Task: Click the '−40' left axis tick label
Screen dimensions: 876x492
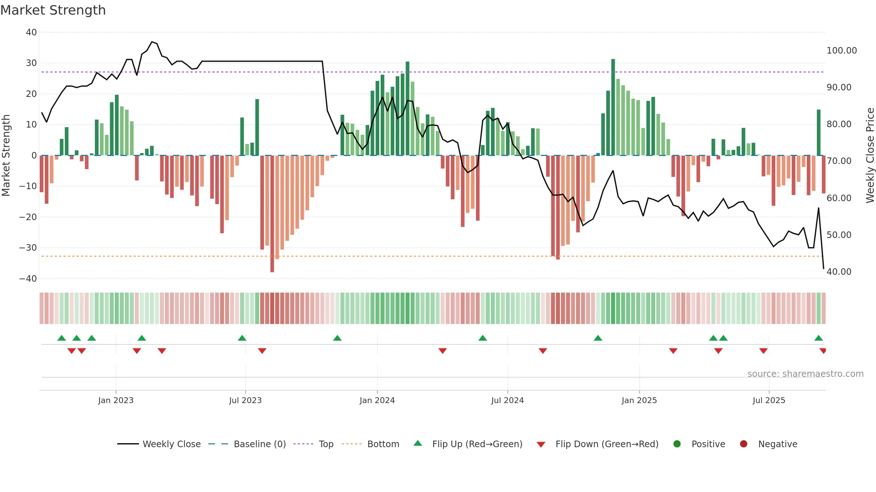Action: 28,278
